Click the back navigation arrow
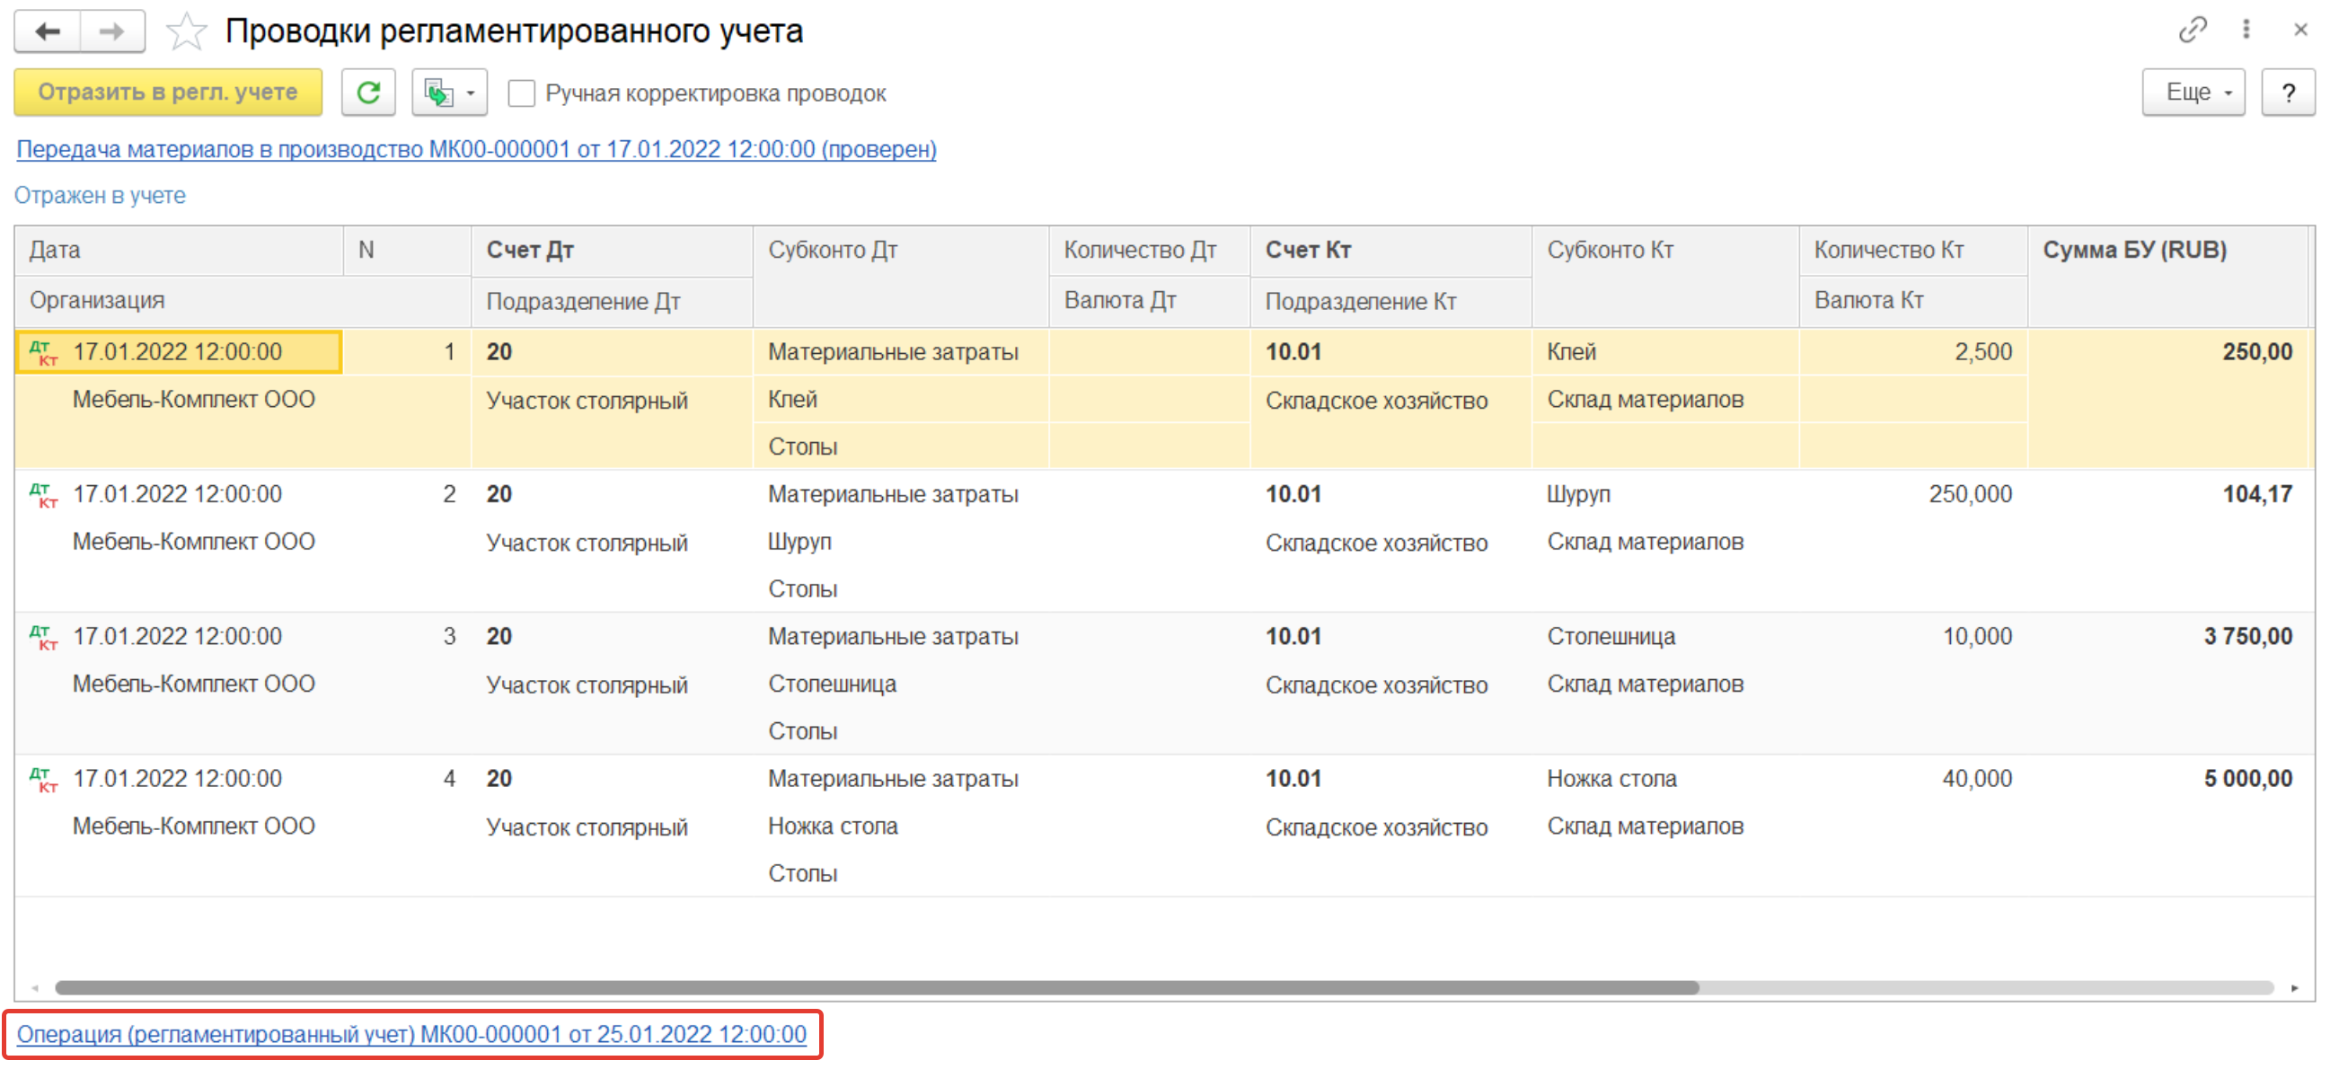The image size is (2330, 1087). [x=47, y=31]
